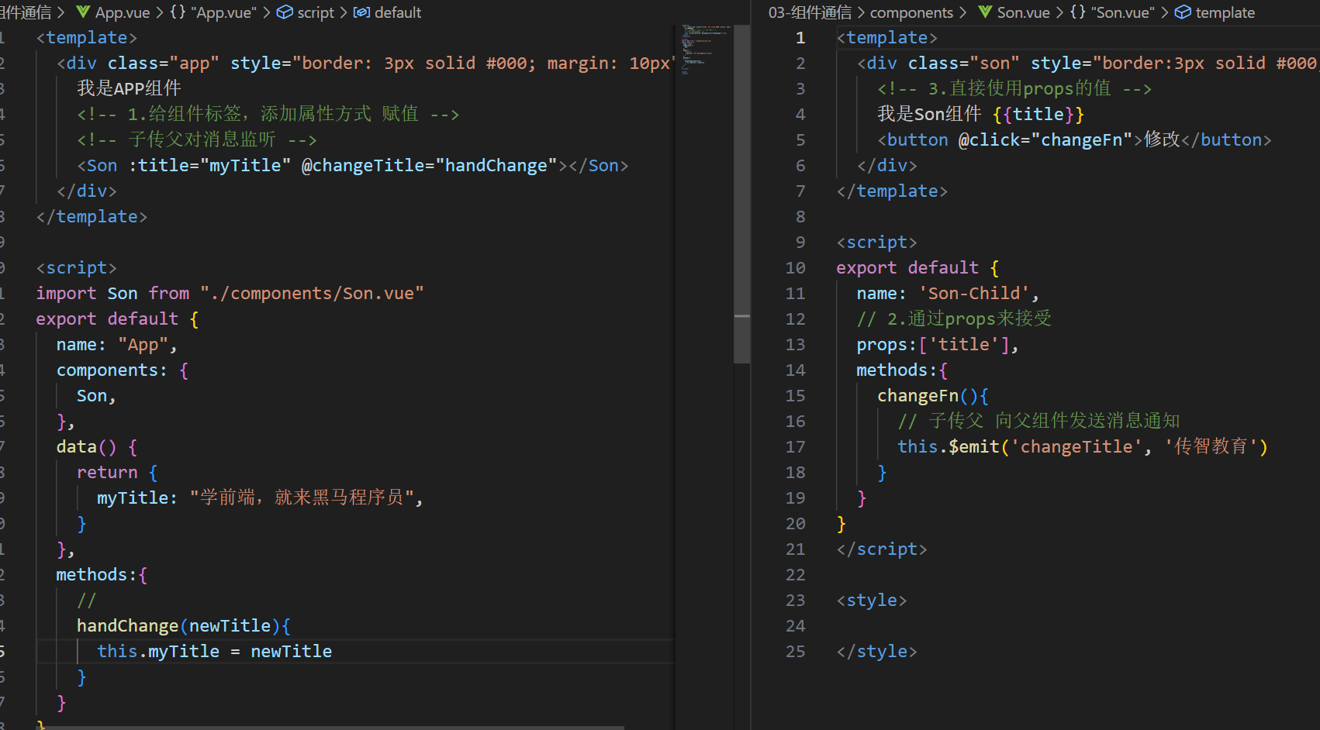The width and height of the screenshot is (1320, 730).
Task: Click line number 13 in Son.vue gutter
Action: (796, 344)
